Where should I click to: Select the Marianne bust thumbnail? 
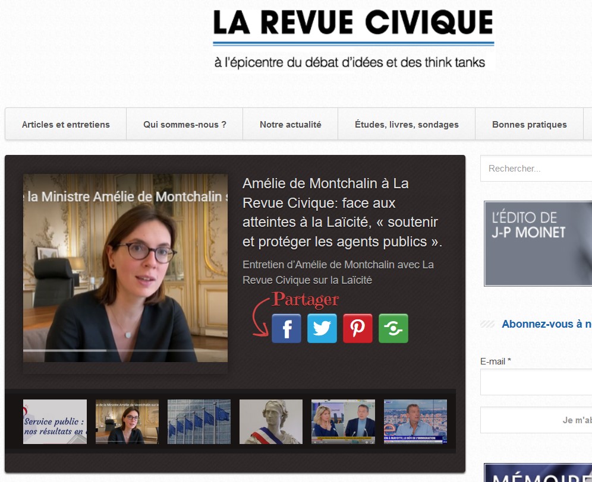pyautogui.click(x=271, y=421)
